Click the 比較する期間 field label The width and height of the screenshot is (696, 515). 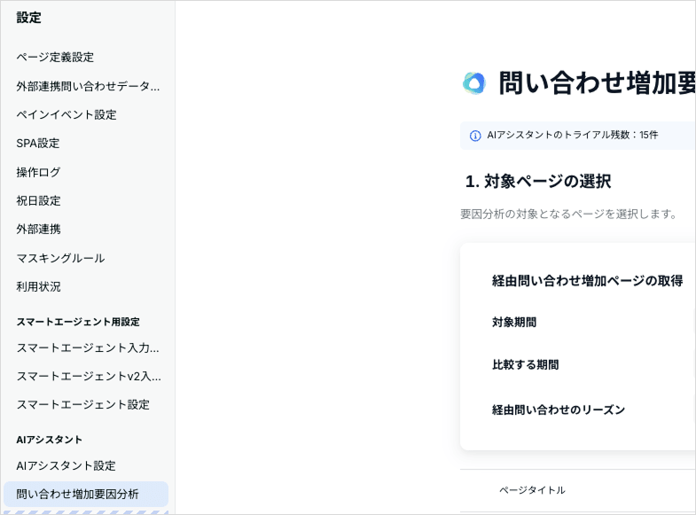[x=525, y=364]
